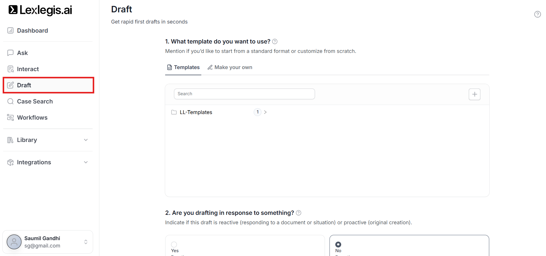Click help icon beside template question
This screenshot has height=256, width=546.
[x=275, y=42]
